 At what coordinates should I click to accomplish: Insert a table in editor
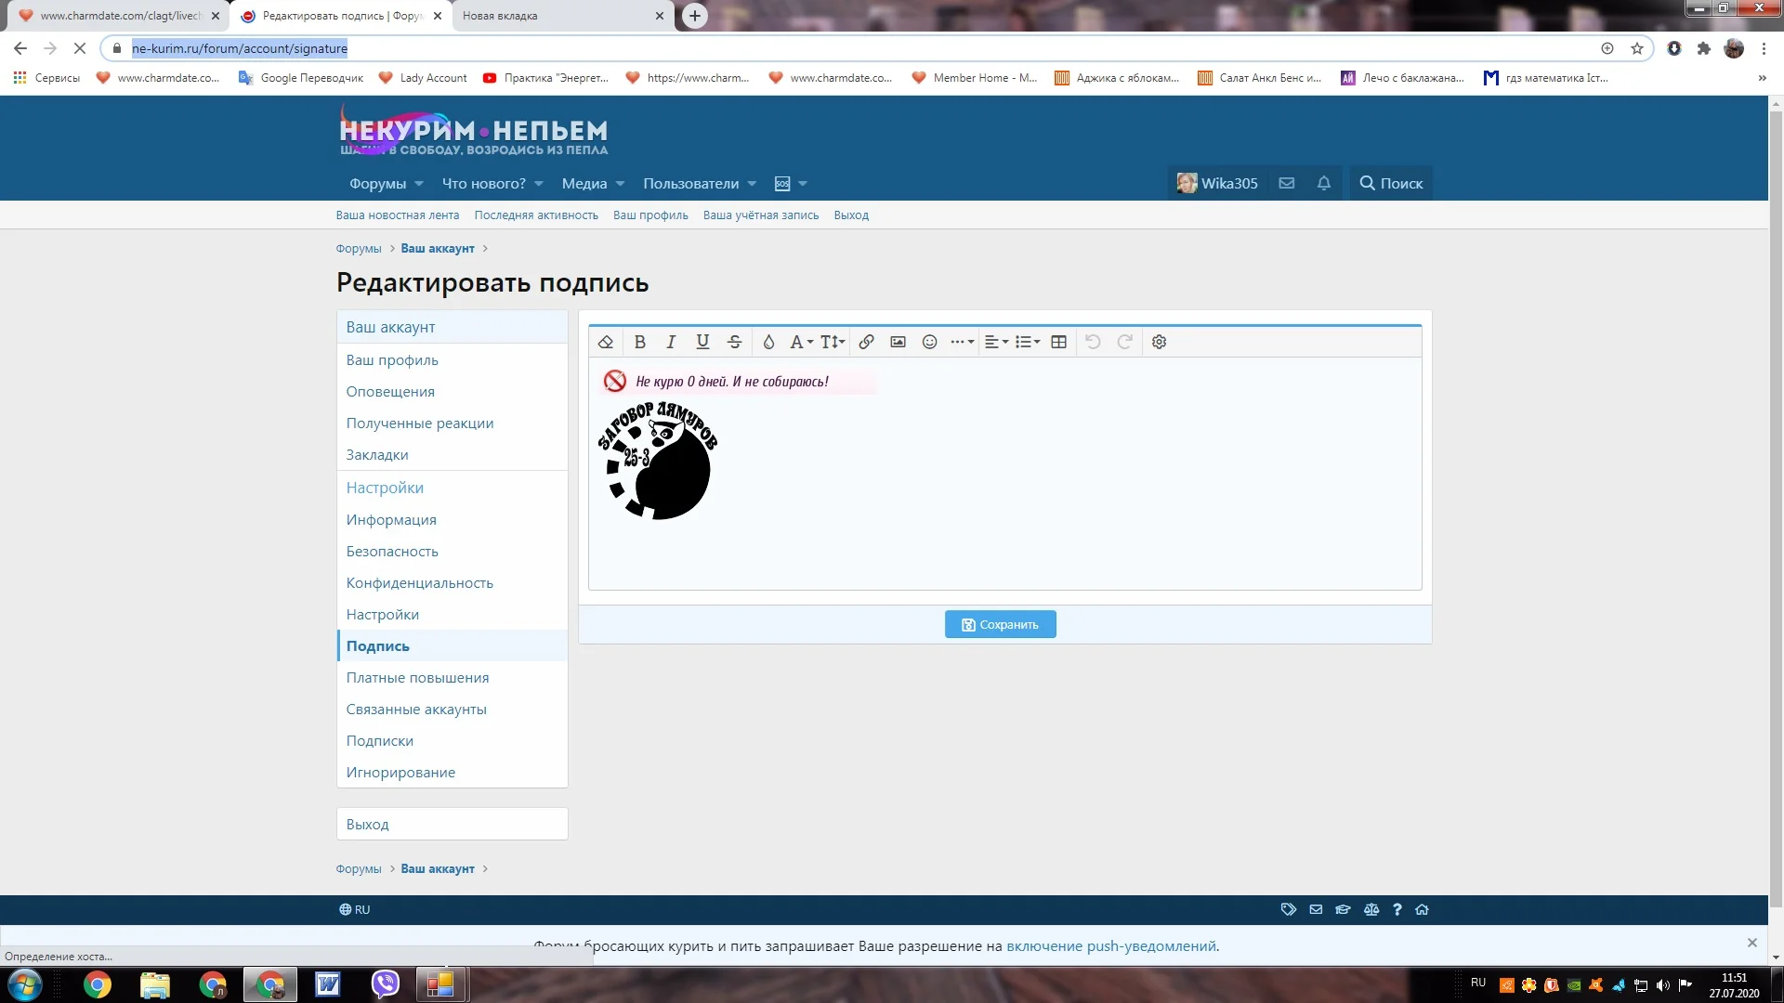[1058, 342]
